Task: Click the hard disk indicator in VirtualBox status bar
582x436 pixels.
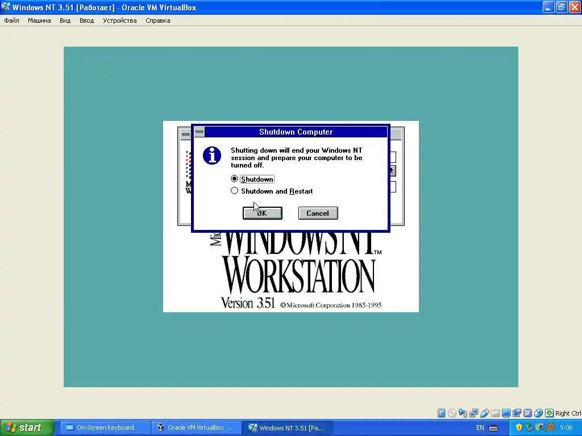Action: click(x=441, y=413)
